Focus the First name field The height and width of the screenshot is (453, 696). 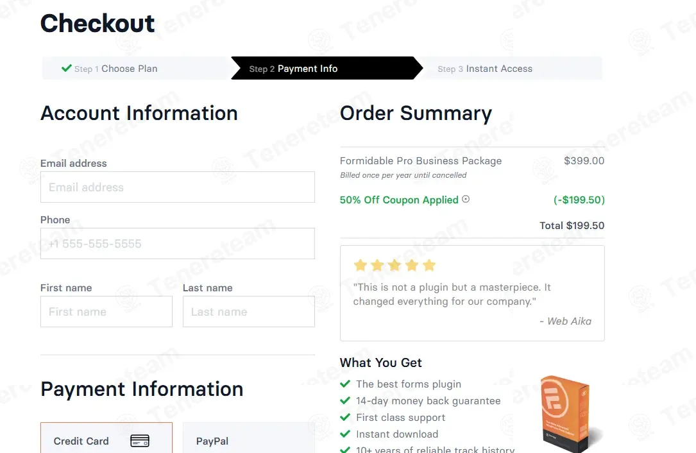(x=106, y=311)
